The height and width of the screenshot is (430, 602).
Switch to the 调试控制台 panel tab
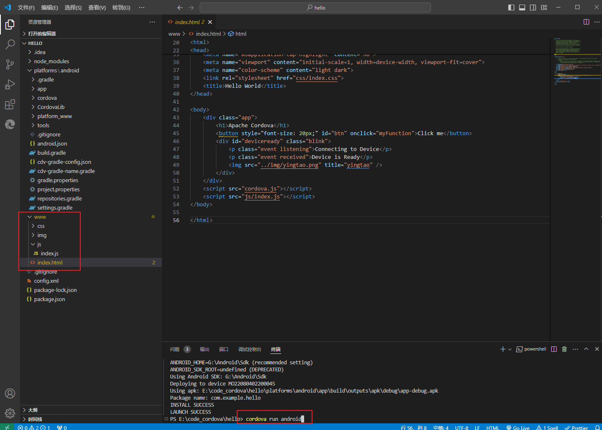250,349
